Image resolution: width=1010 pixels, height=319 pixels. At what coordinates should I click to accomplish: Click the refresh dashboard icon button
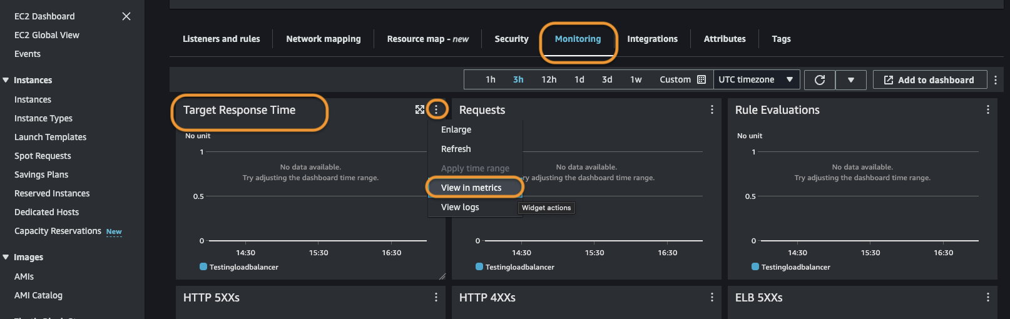820,79
